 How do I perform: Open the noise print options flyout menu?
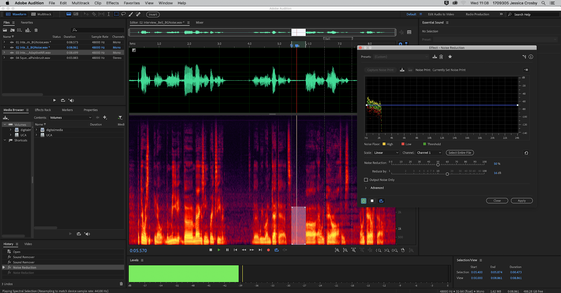(x=526, y=70)
